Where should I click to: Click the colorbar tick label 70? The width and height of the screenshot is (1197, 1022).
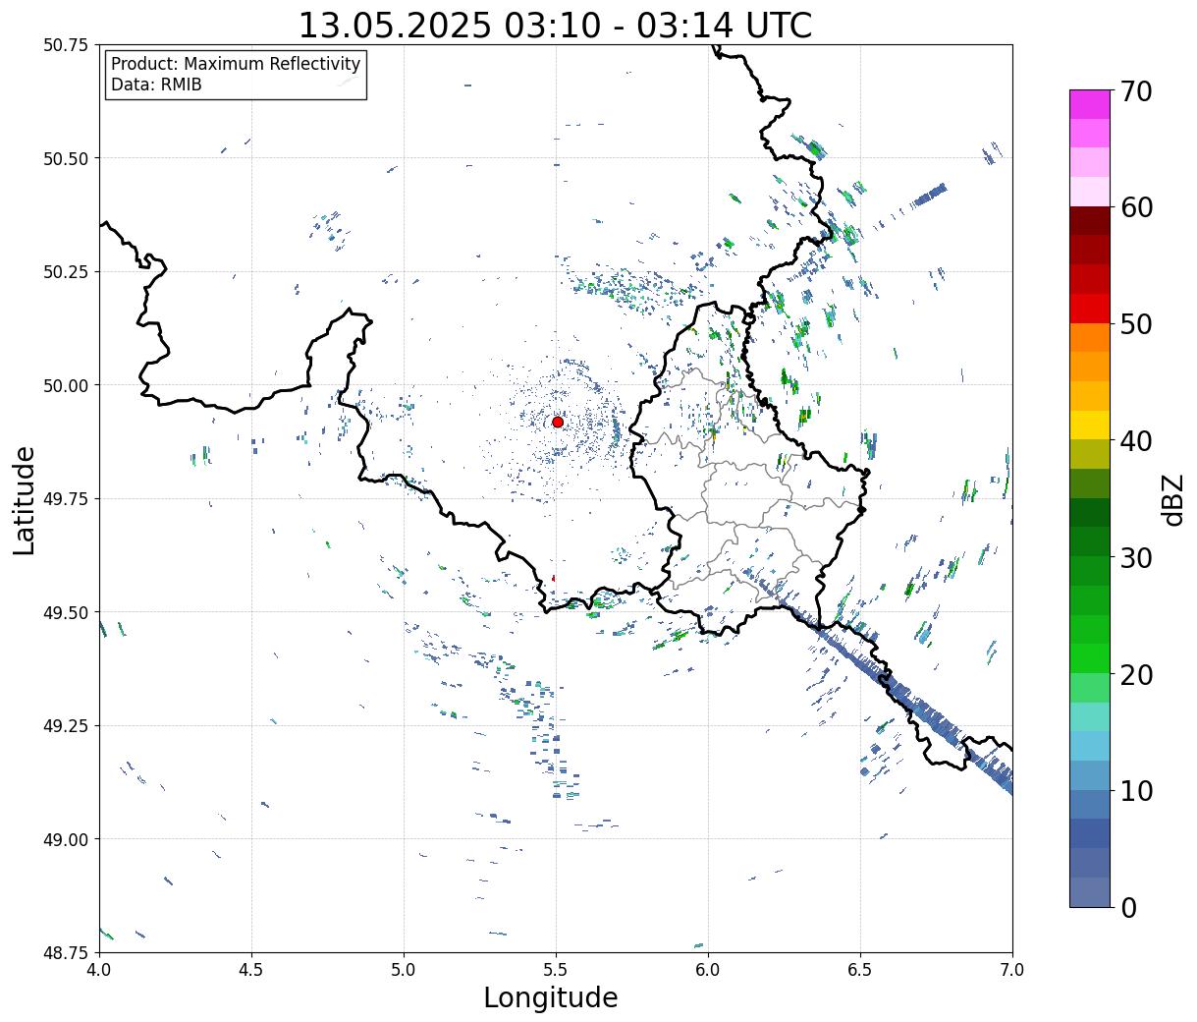[x=1136, y=91]
